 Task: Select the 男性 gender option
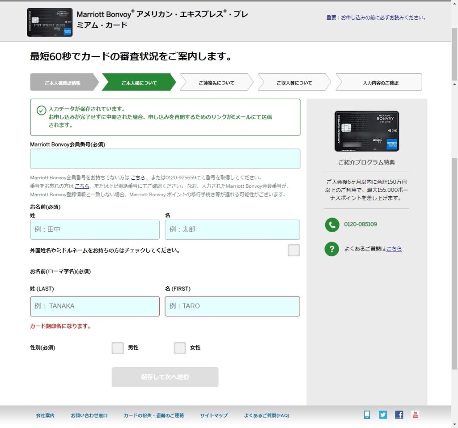(x=118, y=348)
